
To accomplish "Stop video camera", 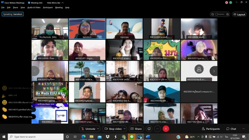I will pyautogui.click(x=113, y=129).
